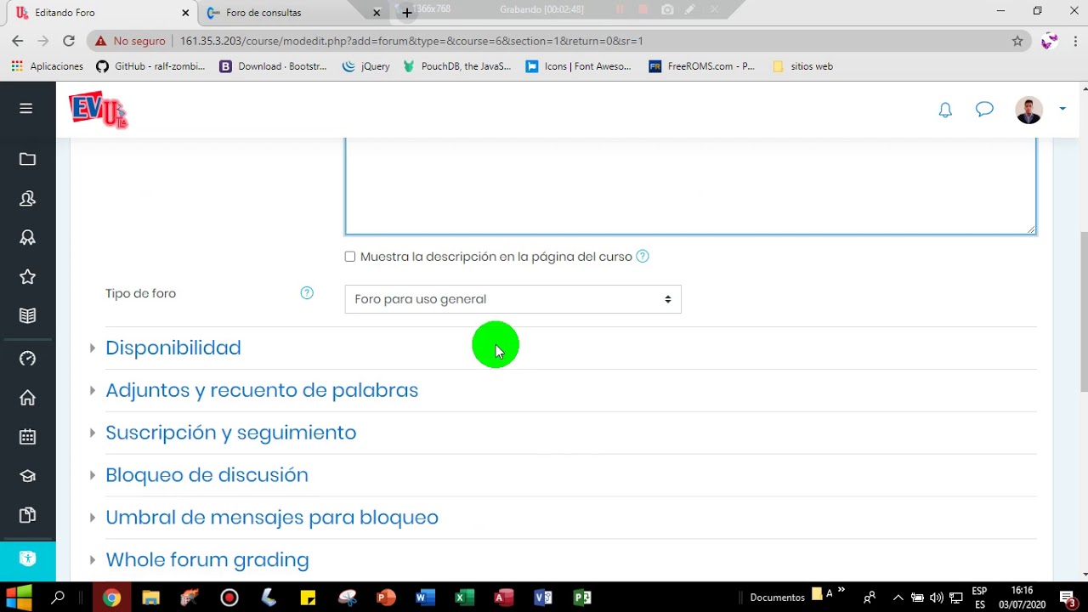Open the dashboard gauge icon in sidebar
The width and height of the screenshot is (1088, 612).
click(x=27, y=358)
